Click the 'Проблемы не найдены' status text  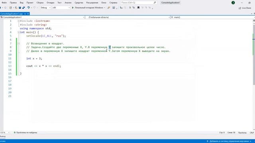(27, 132)
